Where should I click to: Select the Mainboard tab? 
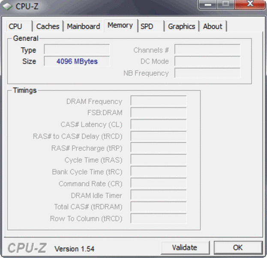click(x=84, y=26)
